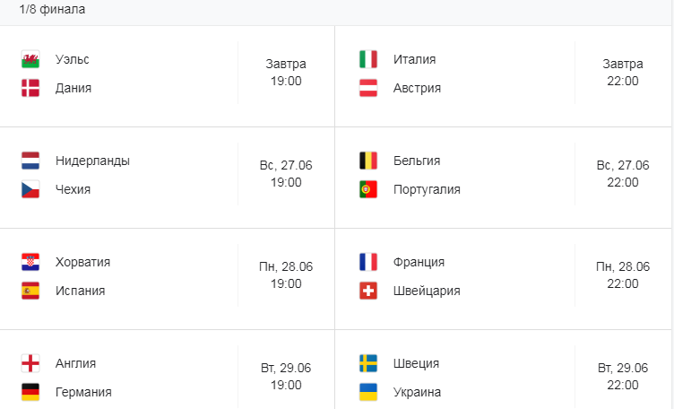674x409 pixels.
Task: Click the Switzerland flag icon
Action: tap(368, 291)
